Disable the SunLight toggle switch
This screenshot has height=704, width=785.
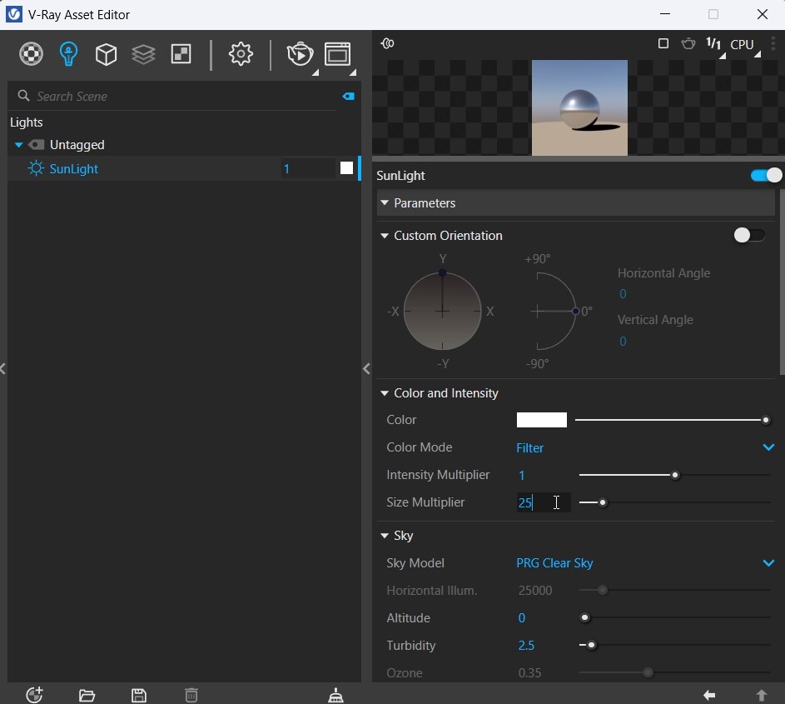(x=766, y=175)
